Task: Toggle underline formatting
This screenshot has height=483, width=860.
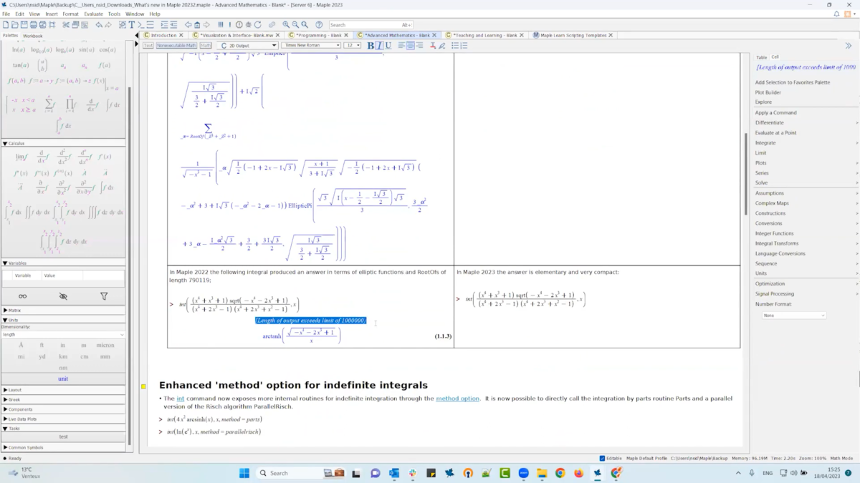Action: click(388, 45)
